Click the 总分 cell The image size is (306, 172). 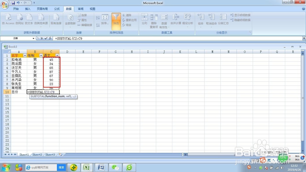pyautogui.click(x=19, y=92)
